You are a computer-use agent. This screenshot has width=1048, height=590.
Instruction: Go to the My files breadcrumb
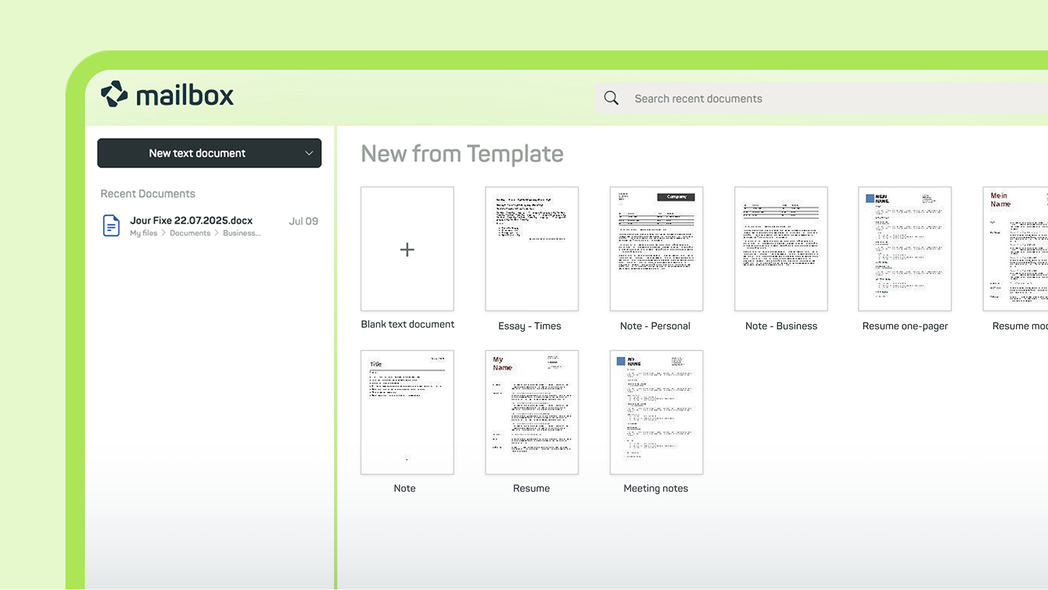[x=143, y=233]
